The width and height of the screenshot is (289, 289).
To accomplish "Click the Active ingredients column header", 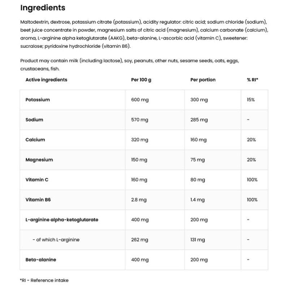I will click(46, 80).
